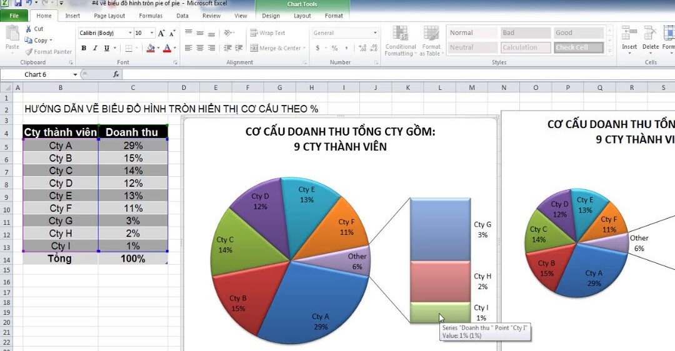
Task: Apply the Calculation cell style
Action: pos(526,47)
